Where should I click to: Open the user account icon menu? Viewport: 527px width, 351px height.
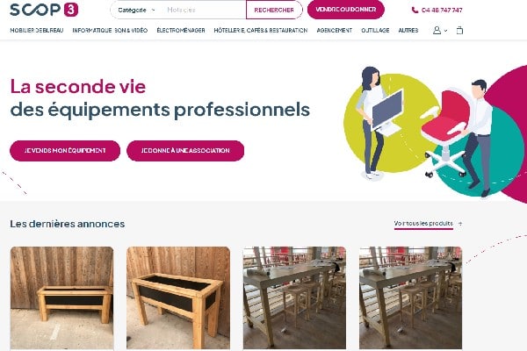[x=437, y=30]
